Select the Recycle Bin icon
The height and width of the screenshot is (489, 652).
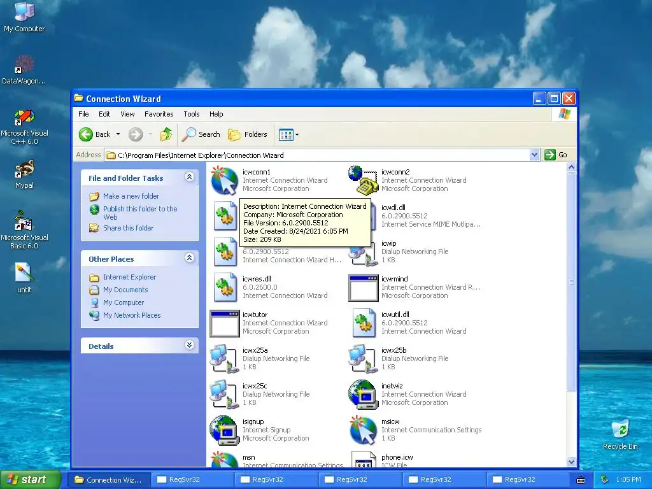620,435
